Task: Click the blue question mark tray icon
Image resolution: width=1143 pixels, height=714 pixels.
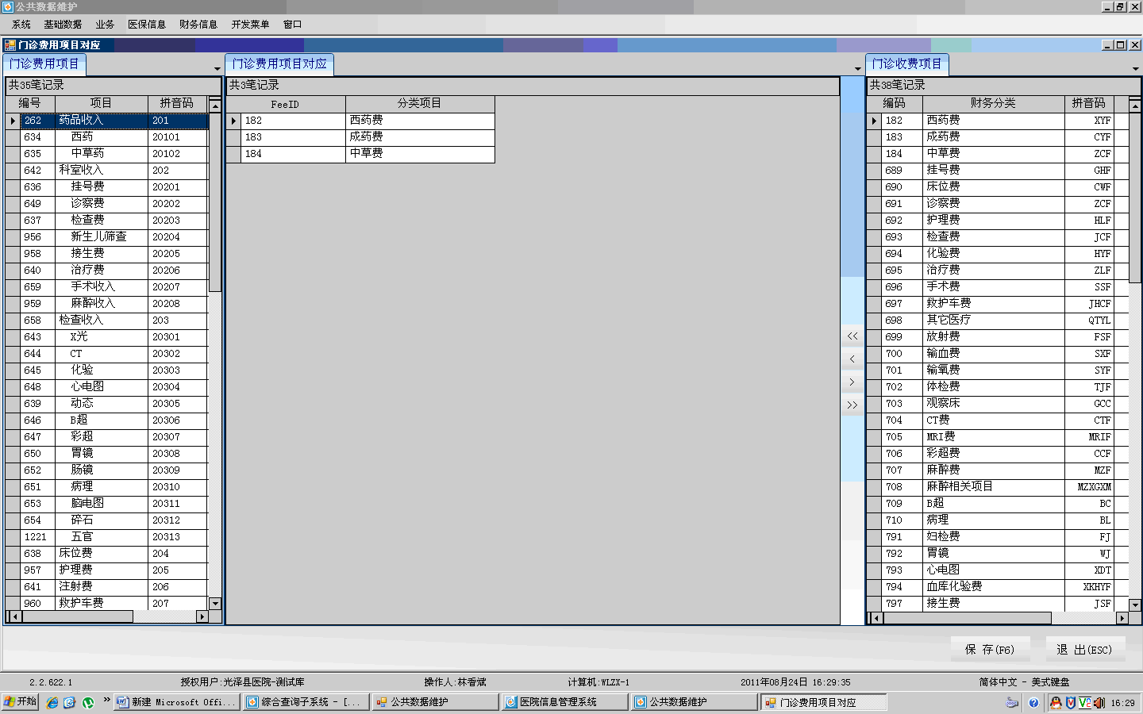Action: [1033, 702]
